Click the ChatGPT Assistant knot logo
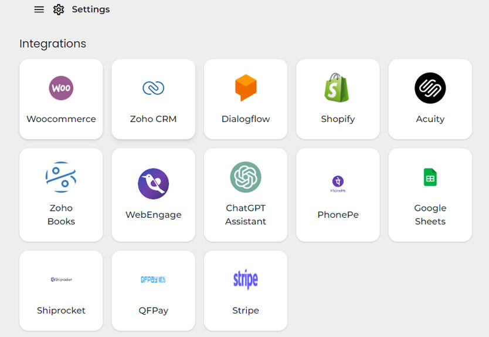The height and width of the screenshot is (337, 489). point(246,177)
